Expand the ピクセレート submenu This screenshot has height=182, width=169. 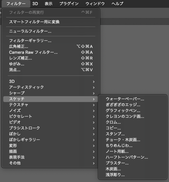tap(51, 116)
